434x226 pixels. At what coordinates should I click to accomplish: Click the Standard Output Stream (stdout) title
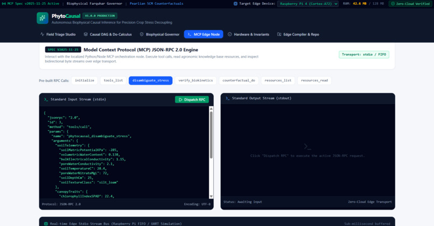click(x=262, y=98)
